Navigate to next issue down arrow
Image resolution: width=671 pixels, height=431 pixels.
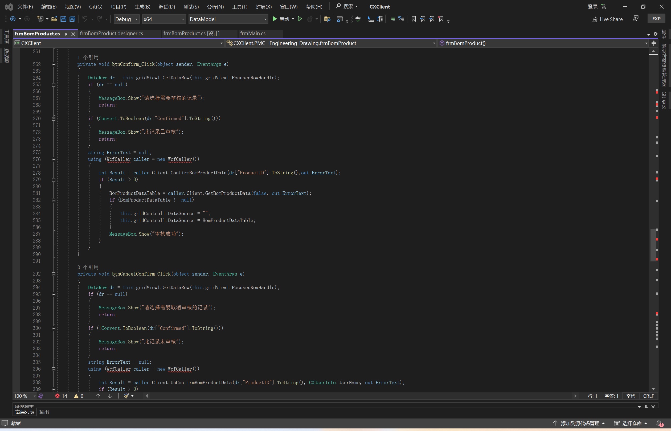[110, 396]
